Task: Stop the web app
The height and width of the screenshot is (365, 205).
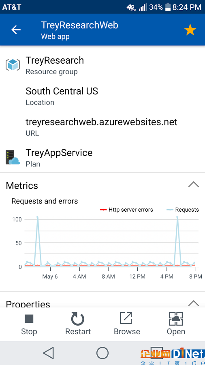Action: (x=29, y=324)
